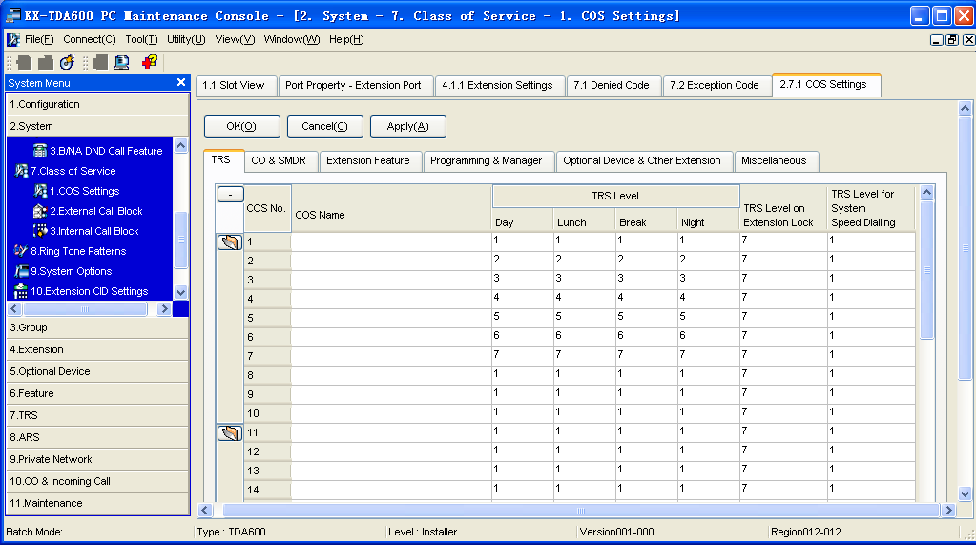This screenshot has width=976, height=545.
Task: Click the copy icon beside COS row 1
Action: click(x=230, y=241)
